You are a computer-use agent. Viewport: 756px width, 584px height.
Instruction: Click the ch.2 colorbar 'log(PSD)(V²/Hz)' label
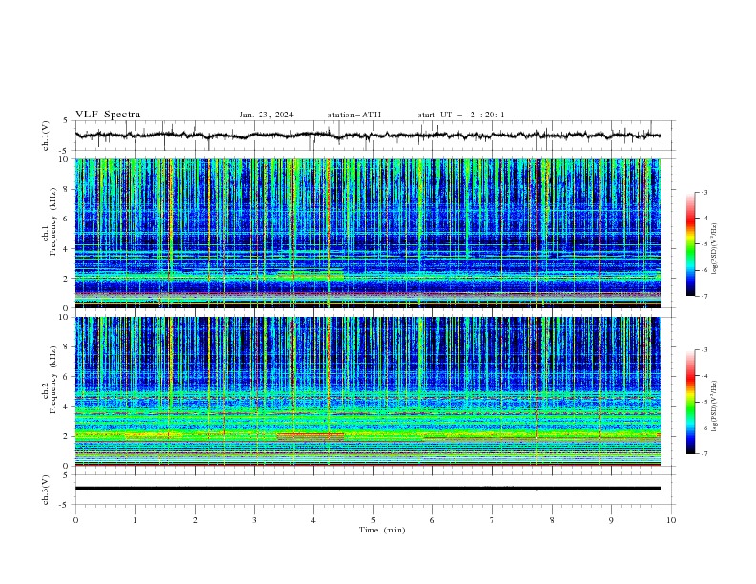point(714,406)
